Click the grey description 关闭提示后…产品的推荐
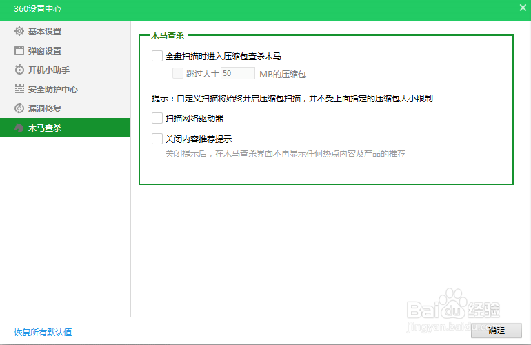This screenshot has height=345, width=531. tap(285, 154)
